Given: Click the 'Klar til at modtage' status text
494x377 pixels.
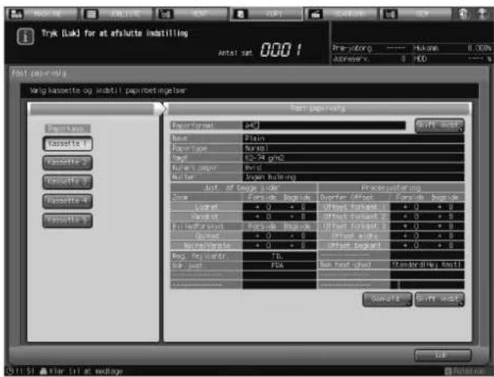Looking at the screenshot, I should pos(86,371).
